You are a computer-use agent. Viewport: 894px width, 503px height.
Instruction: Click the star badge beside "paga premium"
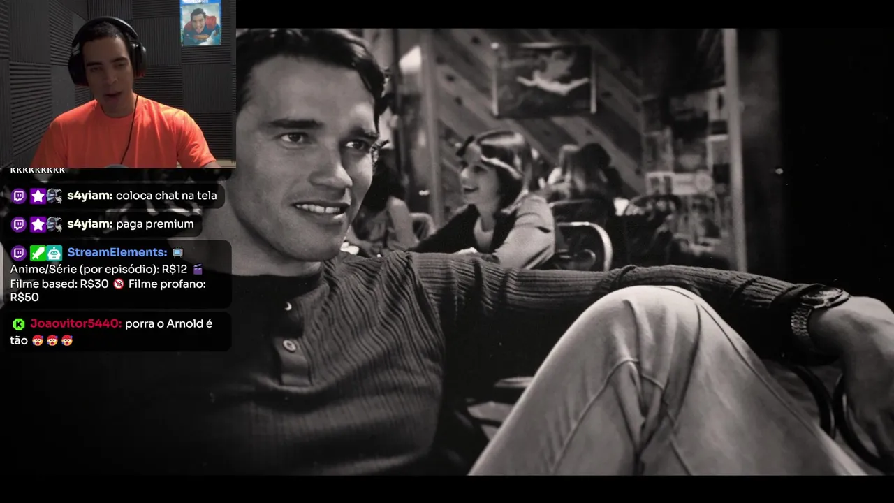point(38,224)
